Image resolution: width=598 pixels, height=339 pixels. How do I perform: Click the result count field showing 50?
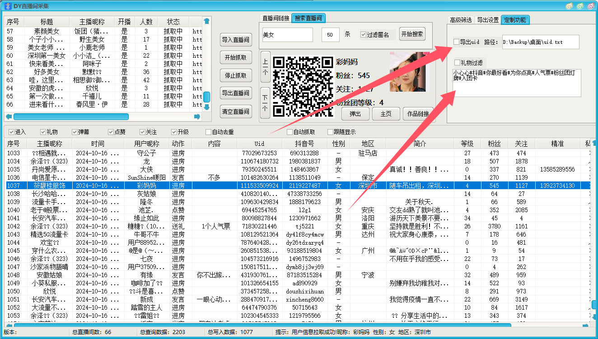[331, 35]
